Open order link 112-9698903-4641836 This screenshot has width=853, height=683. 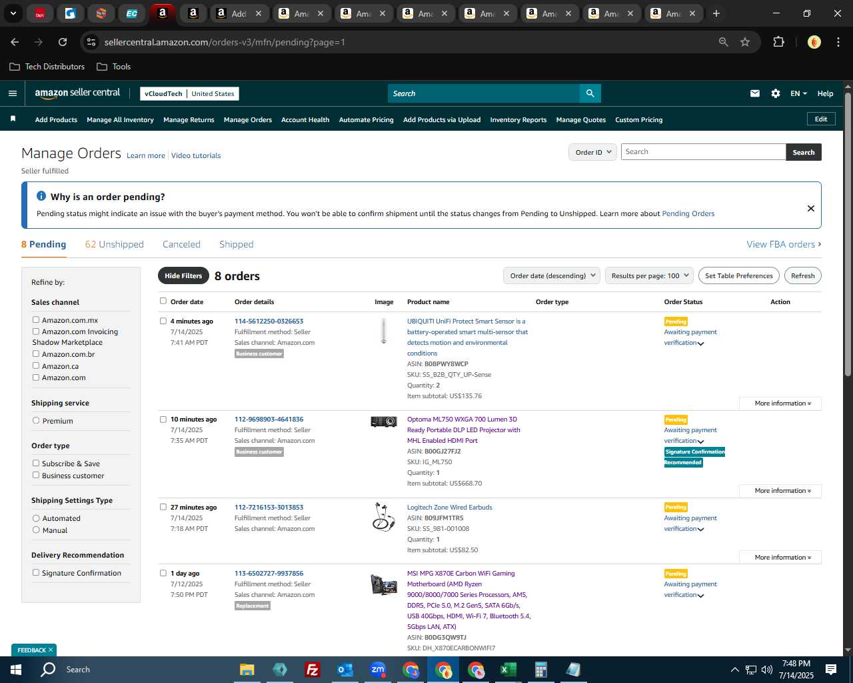[269, 420]
